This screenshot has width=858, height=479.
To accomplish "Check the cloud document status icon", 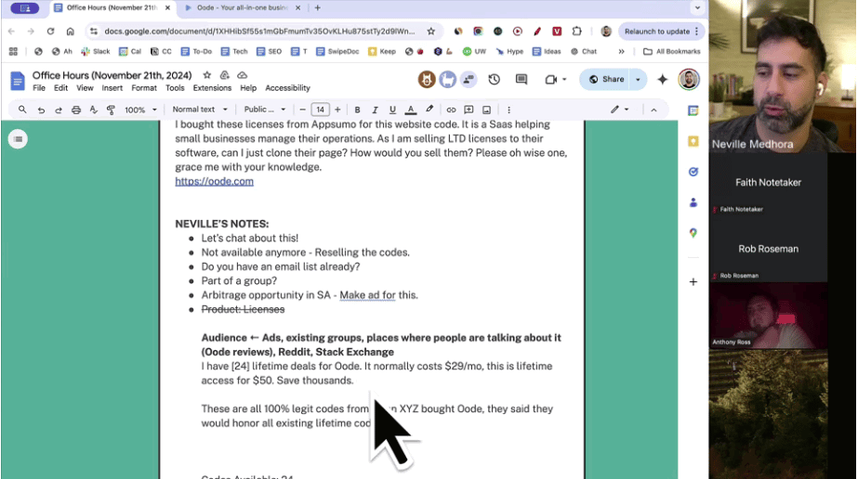I will tap(243, 75).
